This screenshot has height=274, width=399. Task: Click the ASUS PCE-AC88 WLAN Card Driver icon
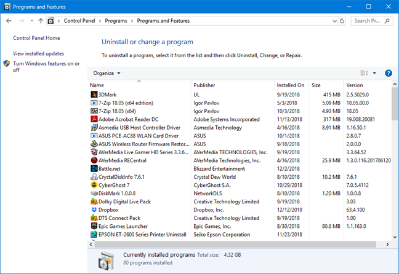pos(94,136)
